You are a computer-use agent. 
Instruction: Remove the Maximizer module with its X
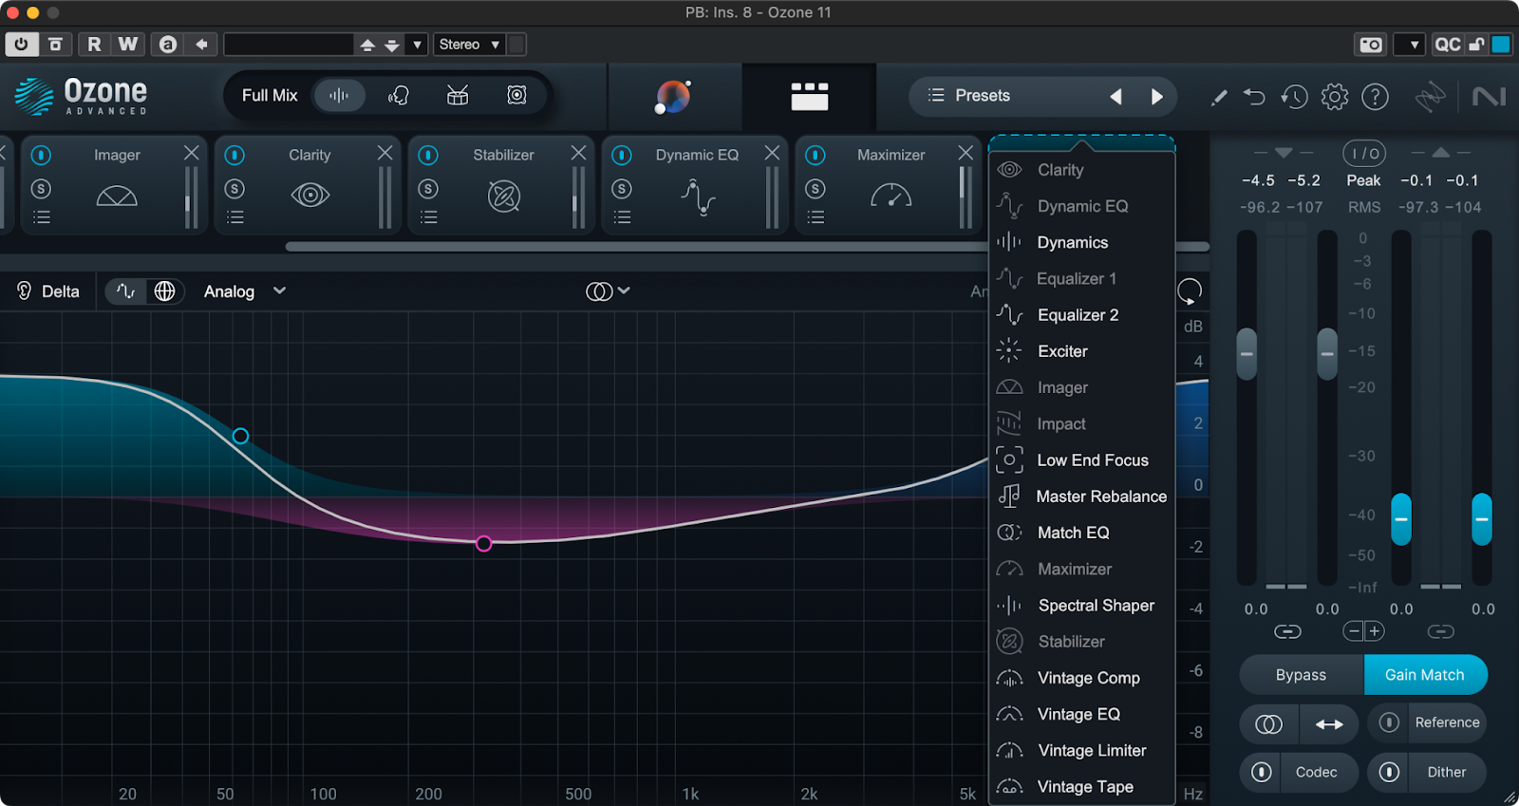[x=966, y=153]
